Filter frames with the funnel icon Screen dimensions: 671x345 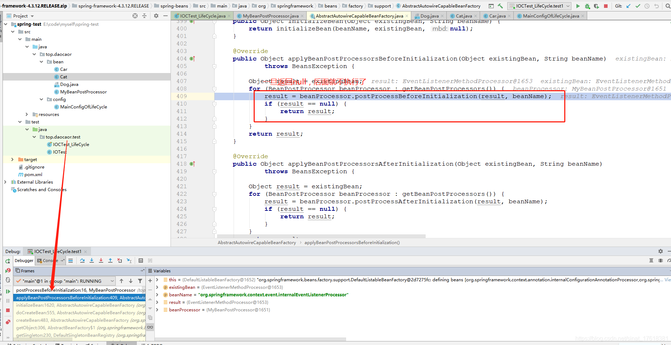[140, 281]
